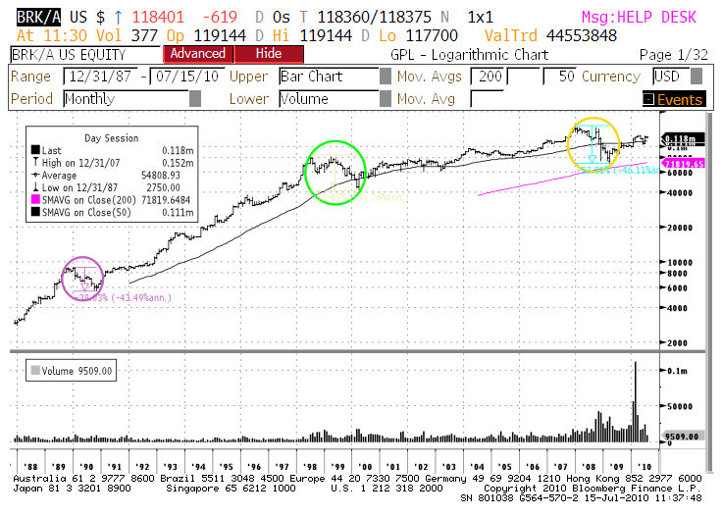Click the lower Mov. Avg input field

click(x=488, y=98)
